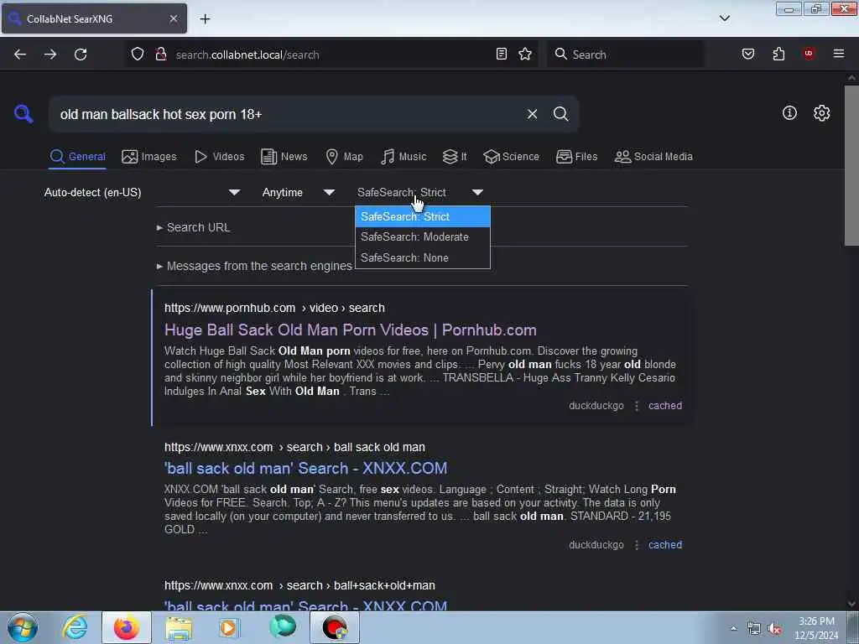Open cached link of second result
Viewport: 859px width, 644px height.
pyautogui.click(x=665, y=545)
